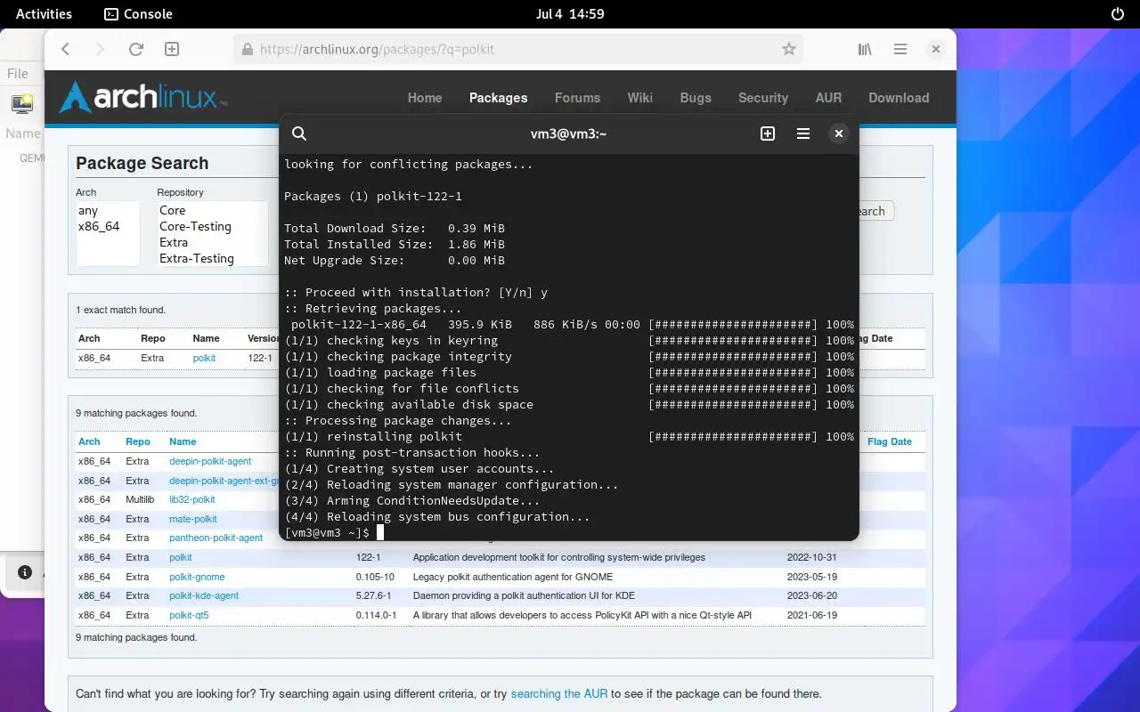The width and height of the screenshot is (1140, 712).
Task: Click the virtual machine monitor icon
Action: pyautogui.click(x=22, y=103)
